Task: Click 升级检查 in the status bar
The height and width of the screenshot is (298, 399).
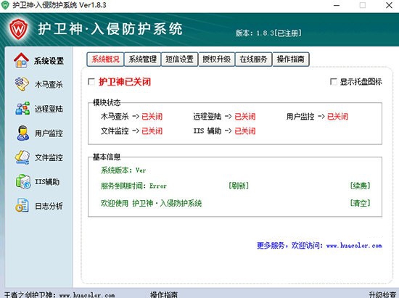Action: (x=382, y=295)
